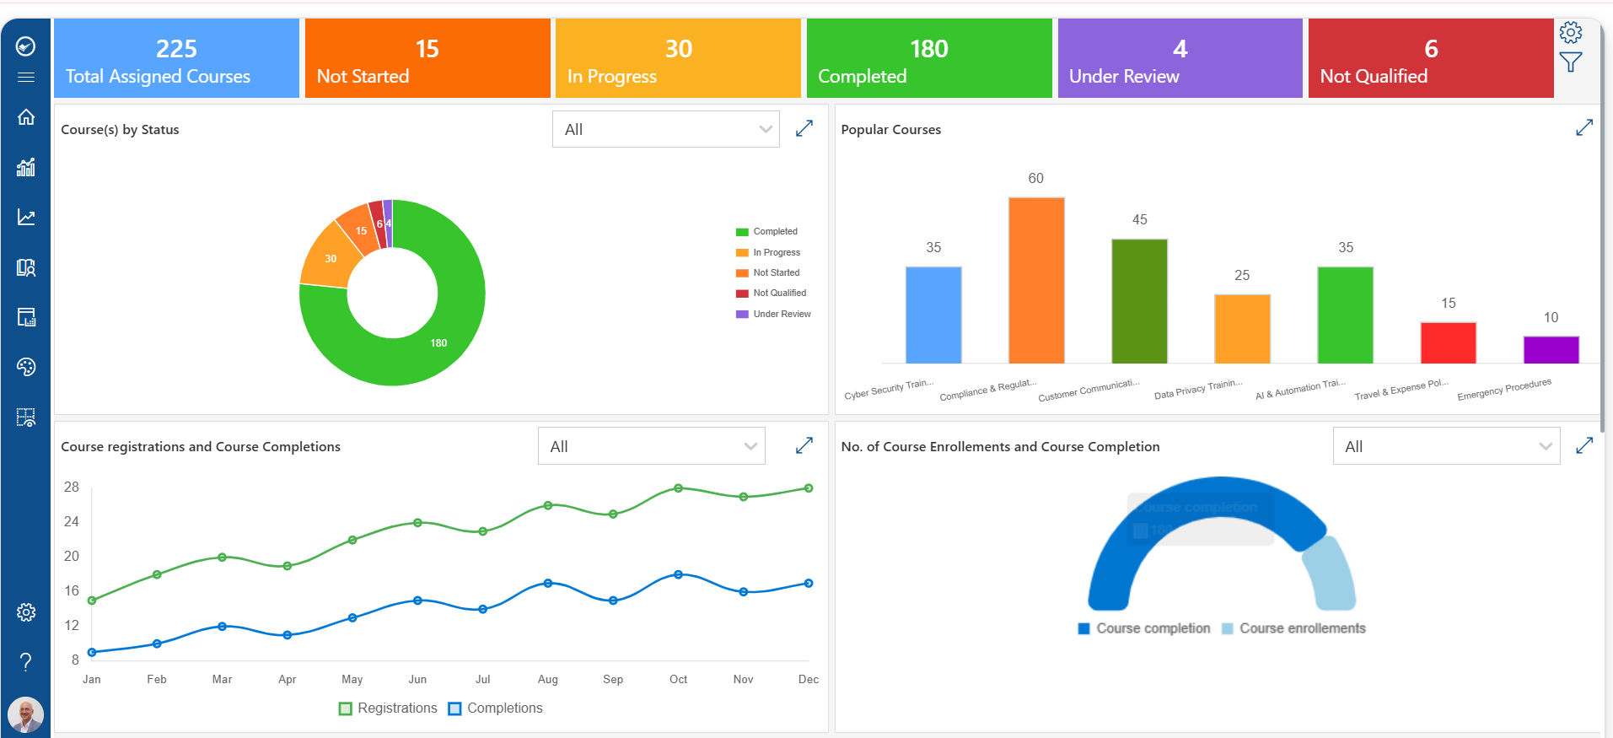Click the Dec Registrations data point

809,488
